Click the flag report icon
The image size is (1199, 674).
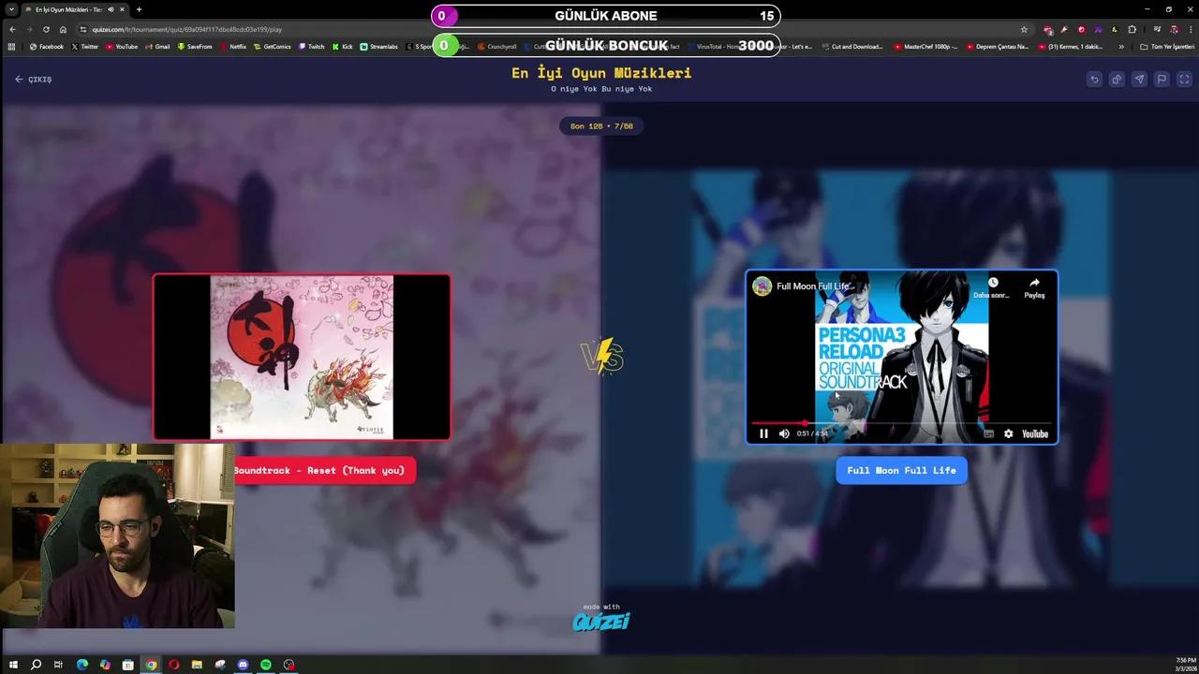pos(1162,80)
